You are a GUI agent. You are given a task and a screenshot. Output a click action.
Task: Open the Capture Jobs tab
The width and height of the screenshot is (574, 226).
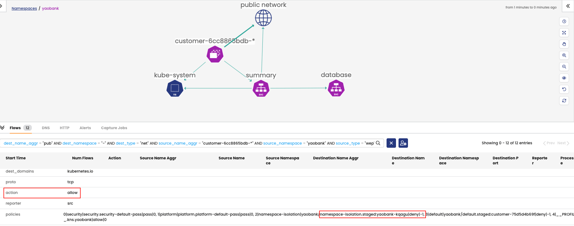[114, 128]
